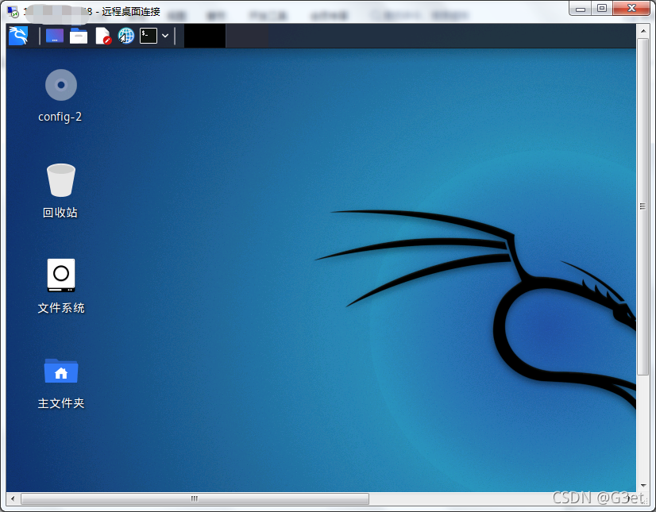Screen dimensions: 656x512
Task: Click the config-2 label text
Action: (60, 117)
